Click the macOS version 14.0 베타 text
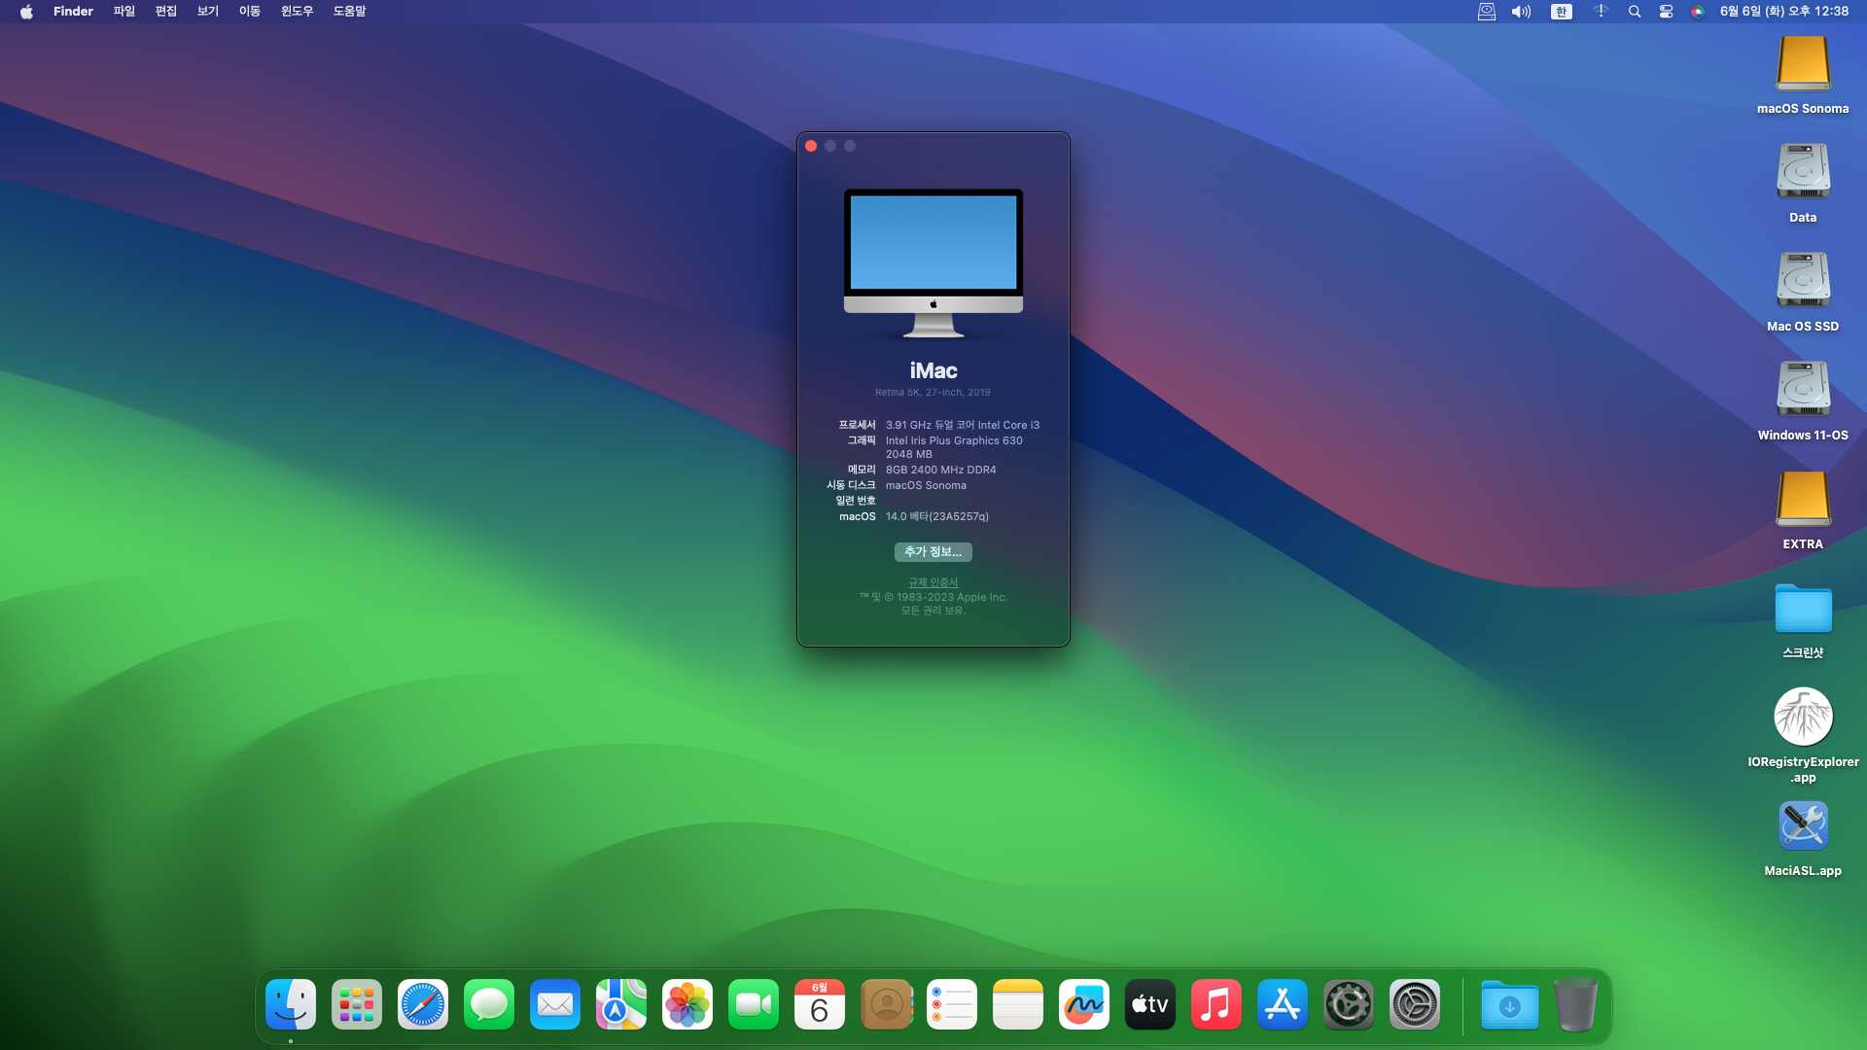Viewport: 1867px width, 1050px height. [x=937, y=517]
